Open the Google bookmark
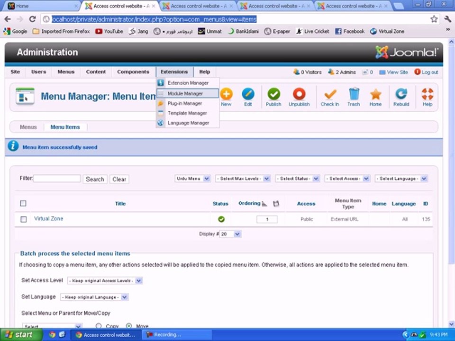Viewport: 455px width, 341px height. click(x=15, y=31)
